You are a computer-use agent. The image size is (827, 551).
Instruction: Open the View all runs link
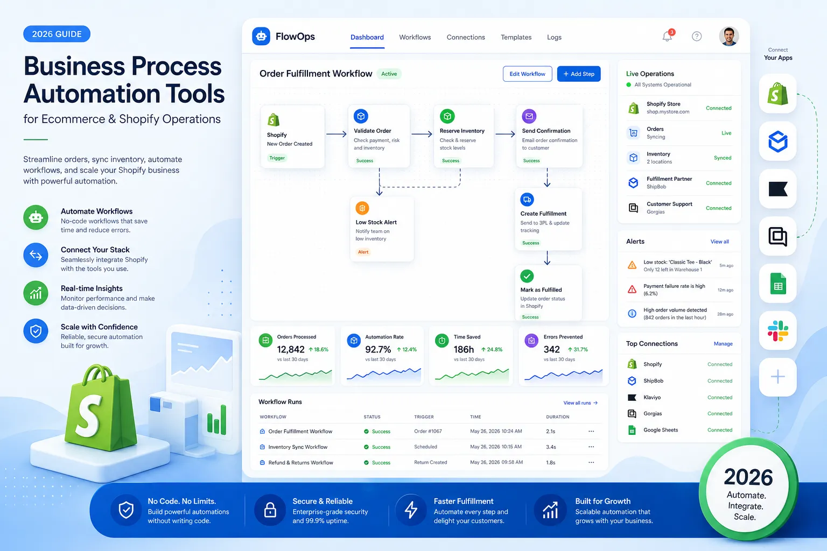click(580, 402)
